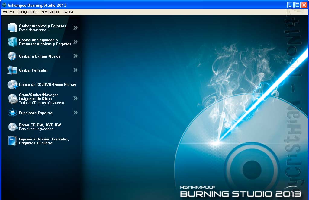The width and height of the screenshot is (309, 200).
Task: Open the Archivo menu
Action: click(x=8, y=12)
